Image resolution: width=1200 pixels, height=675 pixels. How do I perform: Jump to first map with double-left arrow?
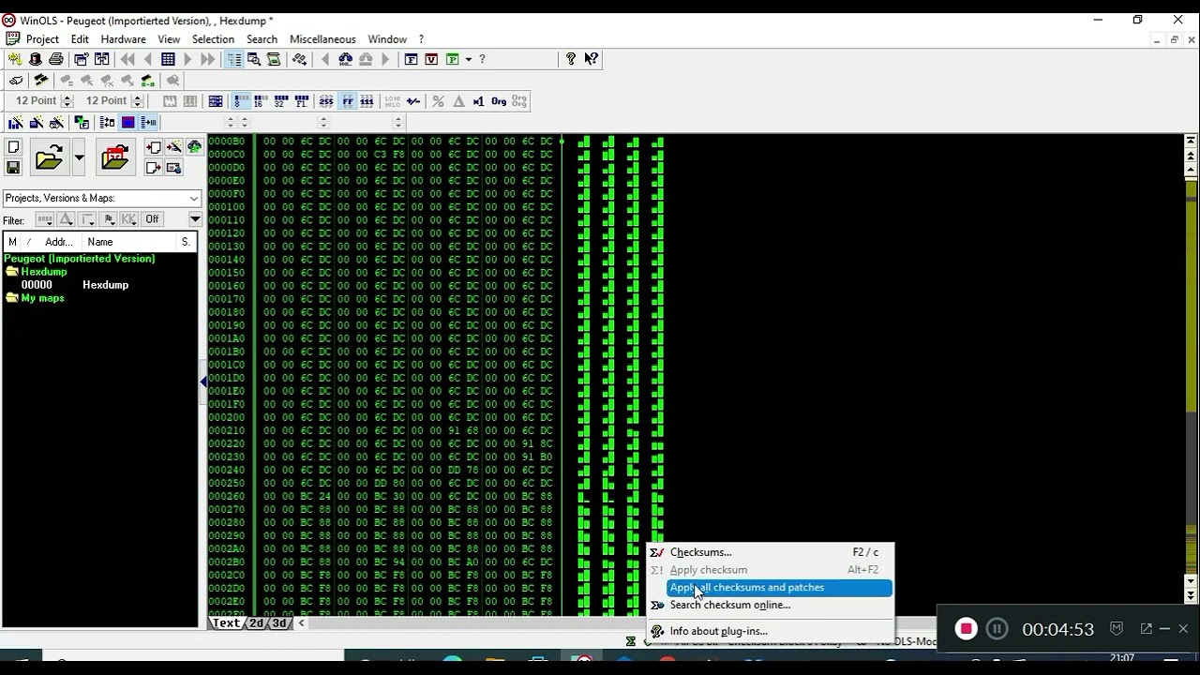(x=127, y=59)
